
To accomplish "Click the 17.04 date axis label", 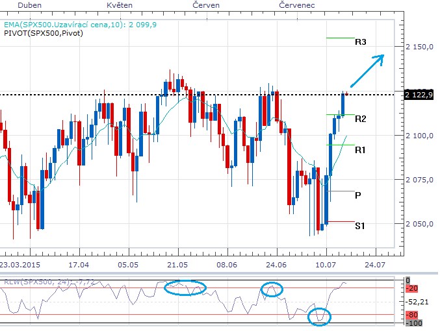I will pyautogui.click(x=79, y=265).
